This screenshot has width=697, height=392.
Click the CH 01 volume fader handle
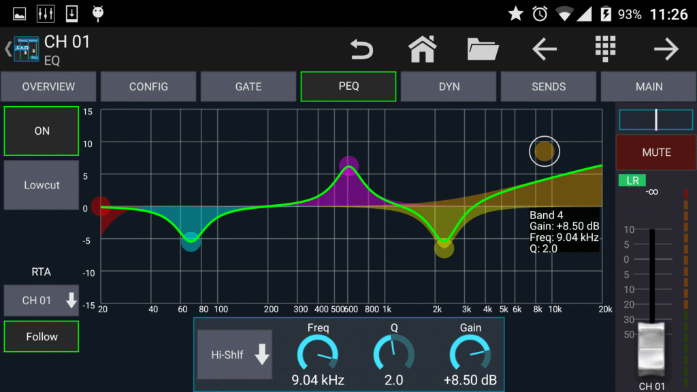coord(651,350)
